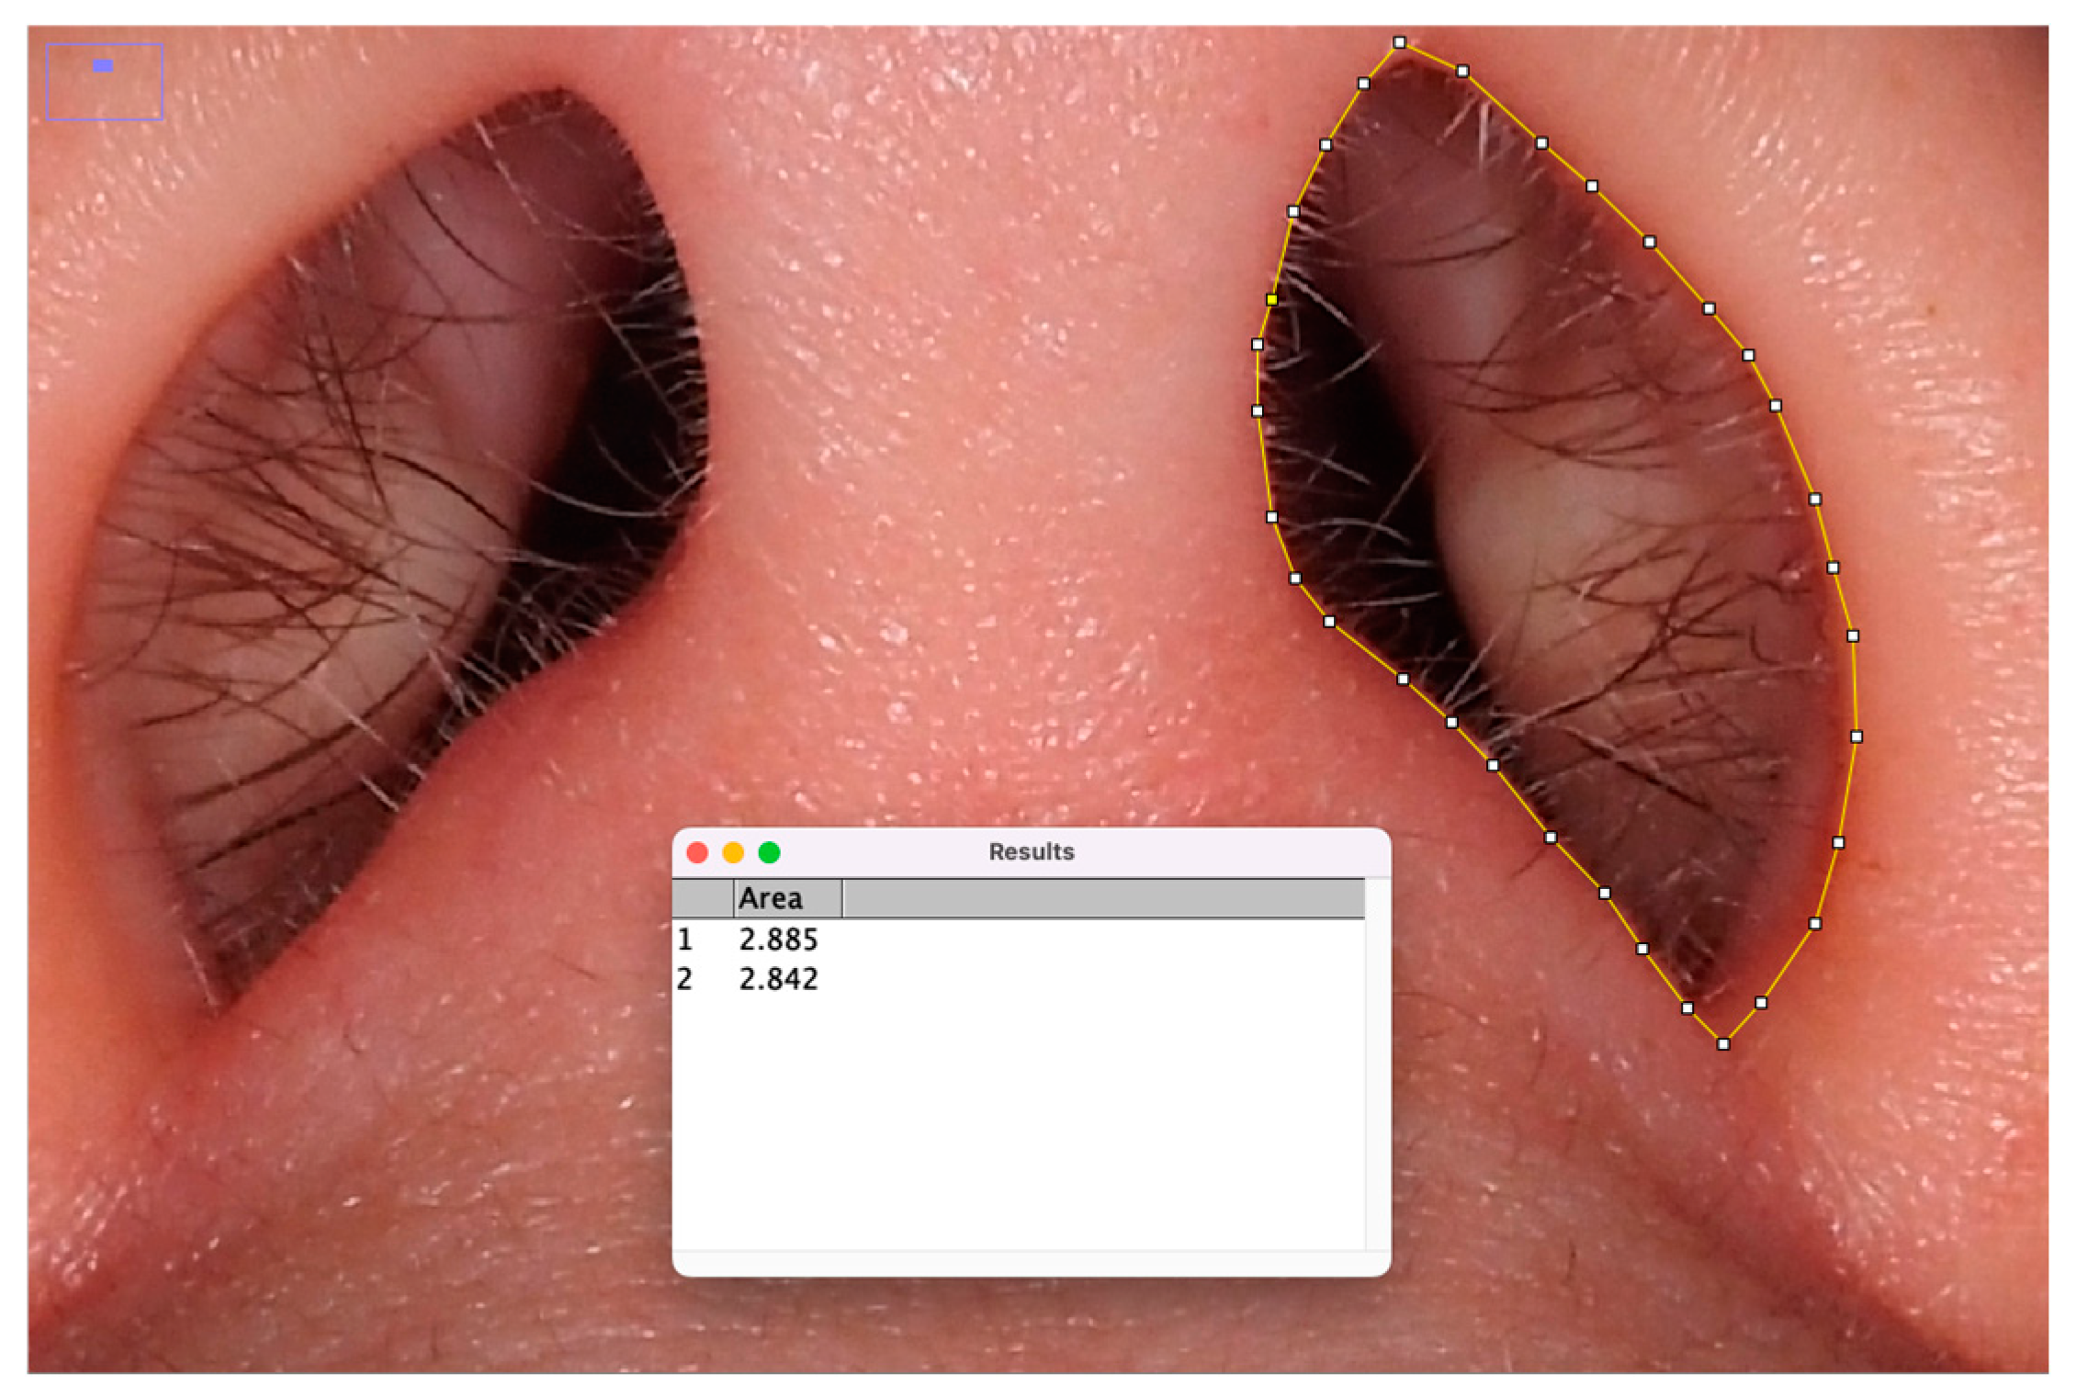Close the Results window with red button

tap(697, 853)
